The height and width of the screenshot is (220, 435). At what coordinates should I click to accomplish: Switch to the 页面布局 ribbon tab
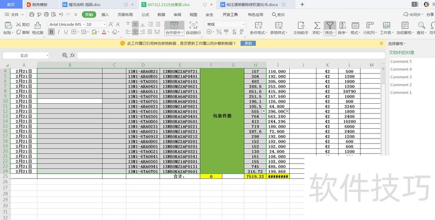click(125, 15)
